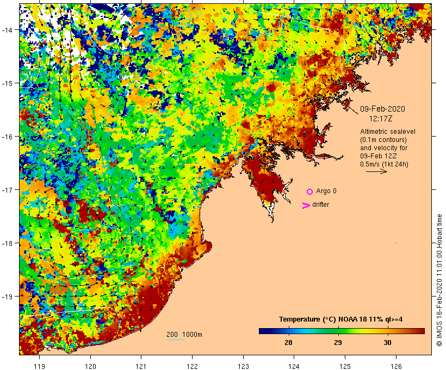This screenshot has width=446, height=370.
Task: Click the 30 value under the color bar
Action: click(387, 342)
